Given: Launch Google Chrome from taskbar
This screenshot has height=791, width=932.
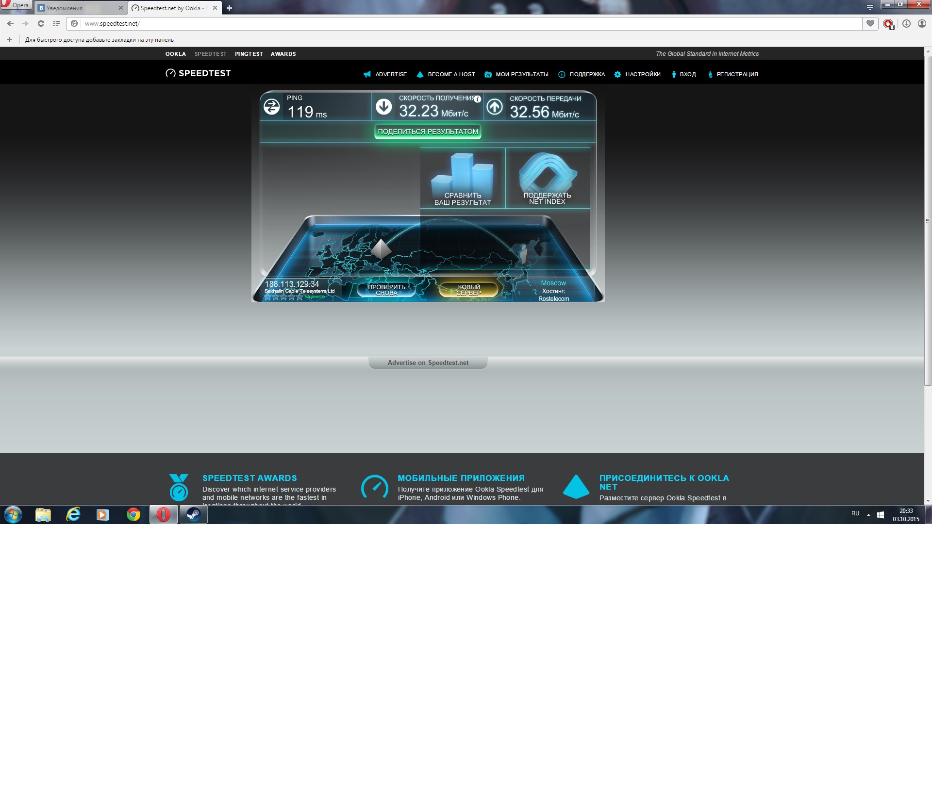Looking at the screenshot, I should click(133, 514).
